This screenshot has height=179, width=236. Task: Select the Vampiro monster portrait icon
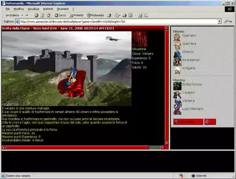coord(177,95)
